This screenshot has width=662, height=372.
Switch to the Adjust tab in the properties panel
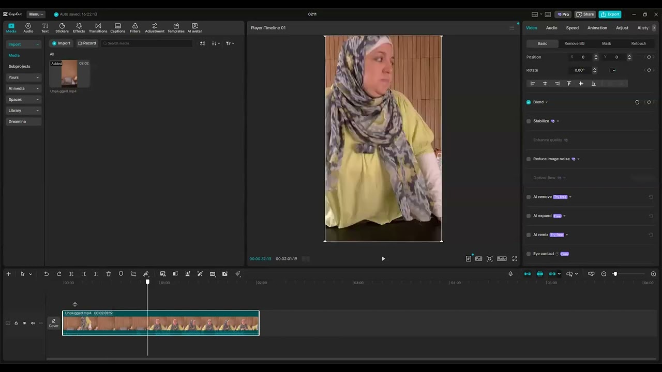point(622,28)
